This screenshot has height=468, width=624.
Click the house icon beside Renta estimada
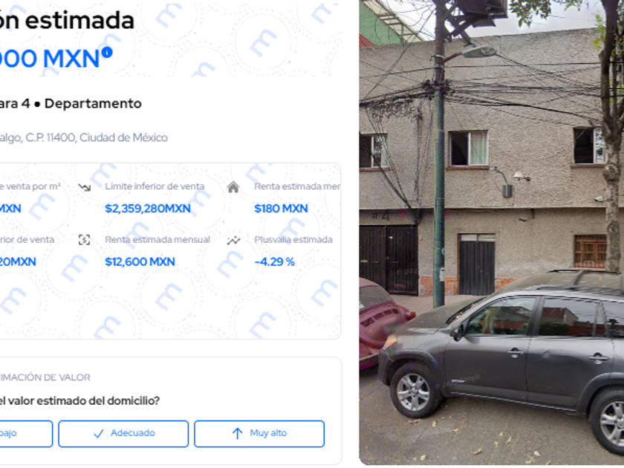tap(233, 186)
